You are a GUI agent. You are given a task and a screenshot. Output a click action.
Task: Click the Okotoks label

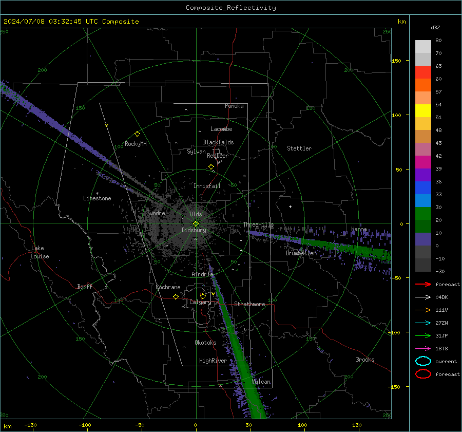205,343
